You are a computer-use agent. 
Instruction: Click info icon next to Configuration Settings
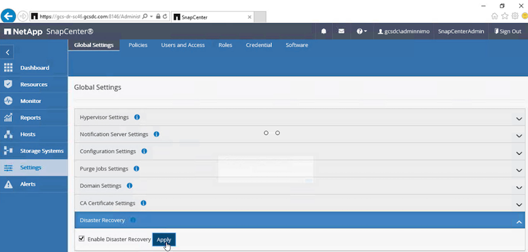144,151
